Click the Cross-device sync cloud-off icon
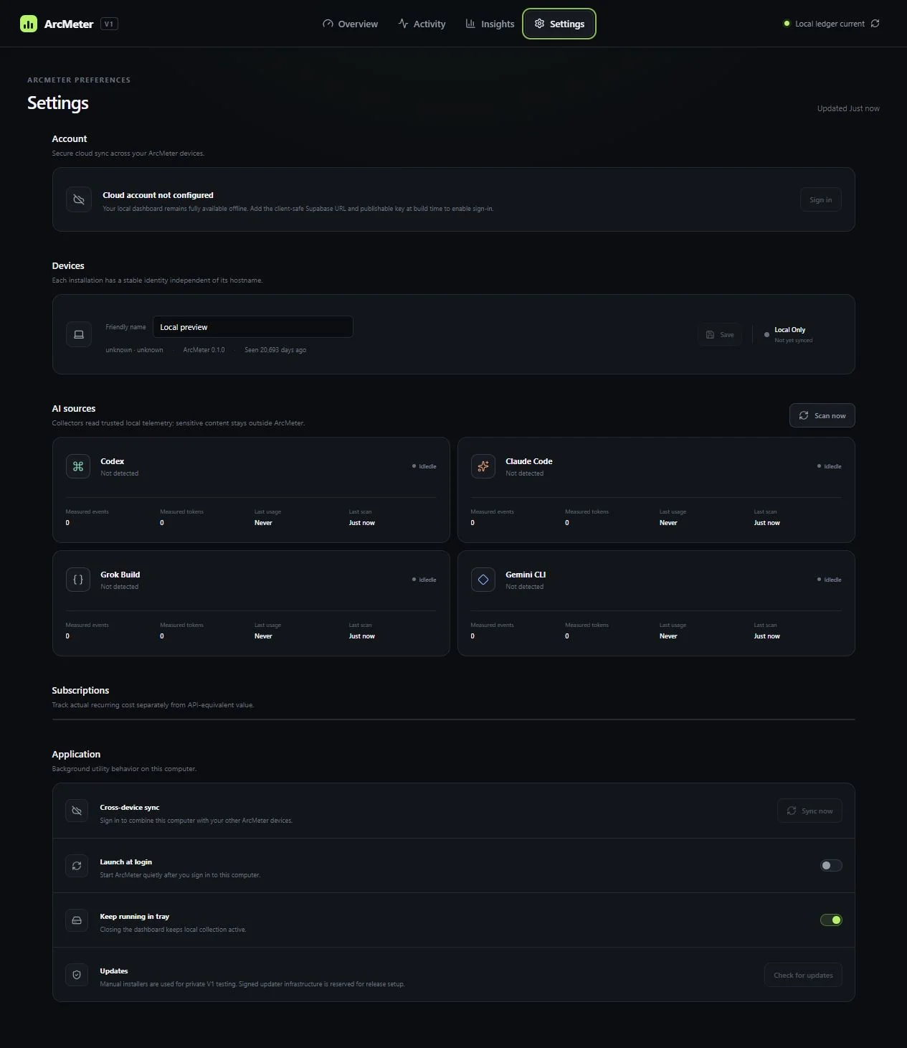Viewport: 907px width, 1048px height. tap(77, 811)
